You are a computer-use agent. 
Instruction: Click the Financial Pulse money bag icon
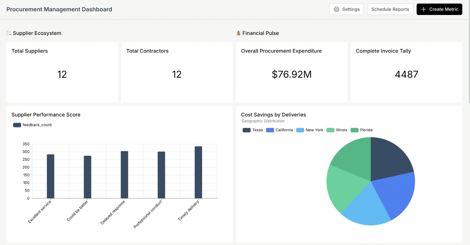click(239, 33)
